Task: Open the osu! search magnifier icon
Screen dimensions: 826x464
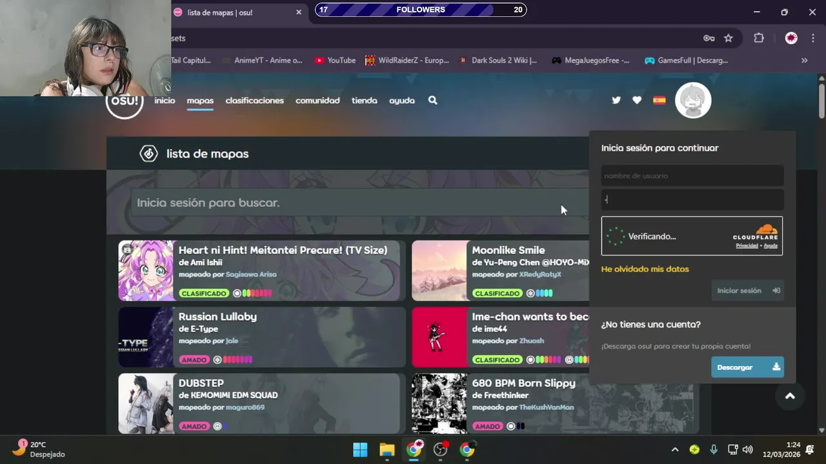Action: click(x=432, y=101)
